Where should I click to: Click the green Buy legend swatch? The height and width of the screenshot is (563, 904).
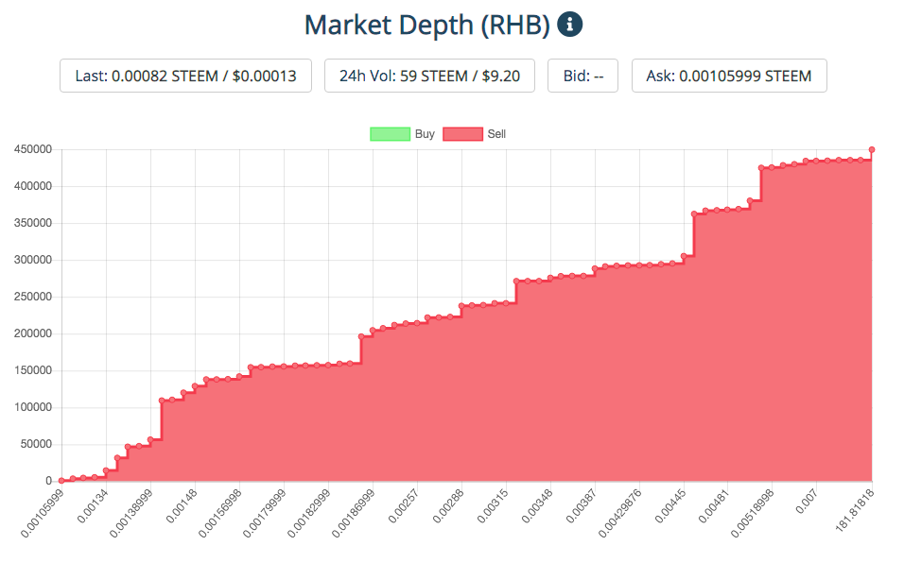coord(391,134)
